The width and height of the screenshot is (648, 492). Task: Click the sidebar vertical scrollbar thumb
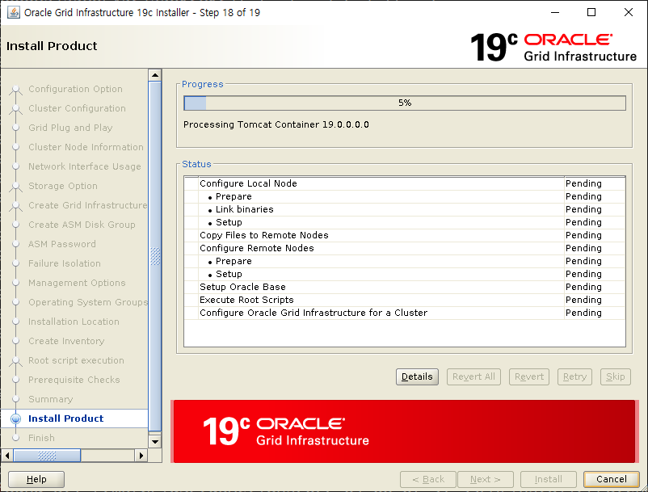coord(155,256)
